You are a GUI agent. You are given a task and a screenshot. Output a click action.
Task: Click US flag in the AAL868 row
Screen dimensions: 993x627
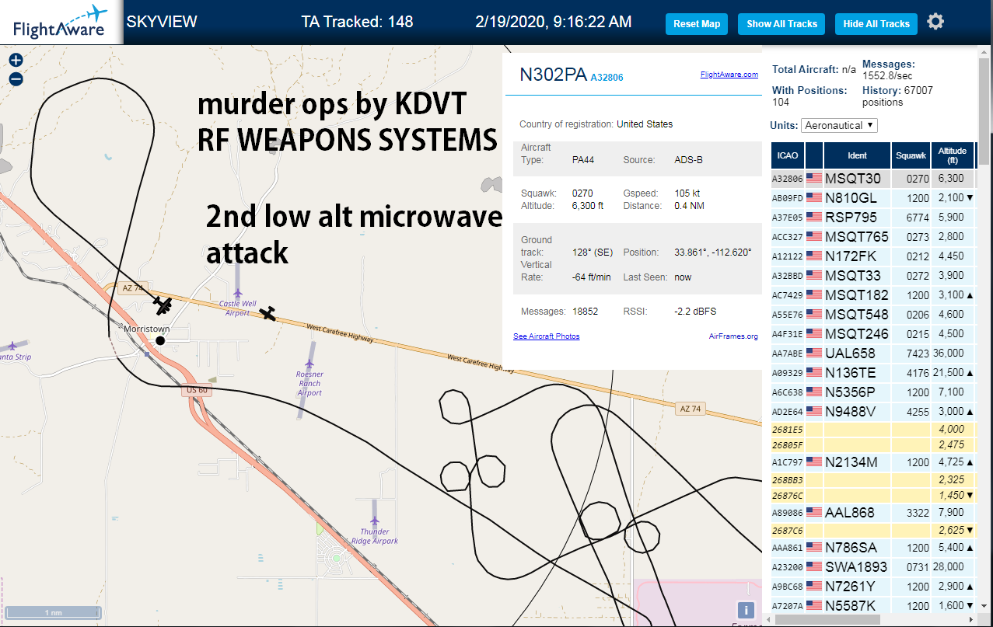point(814,513)
